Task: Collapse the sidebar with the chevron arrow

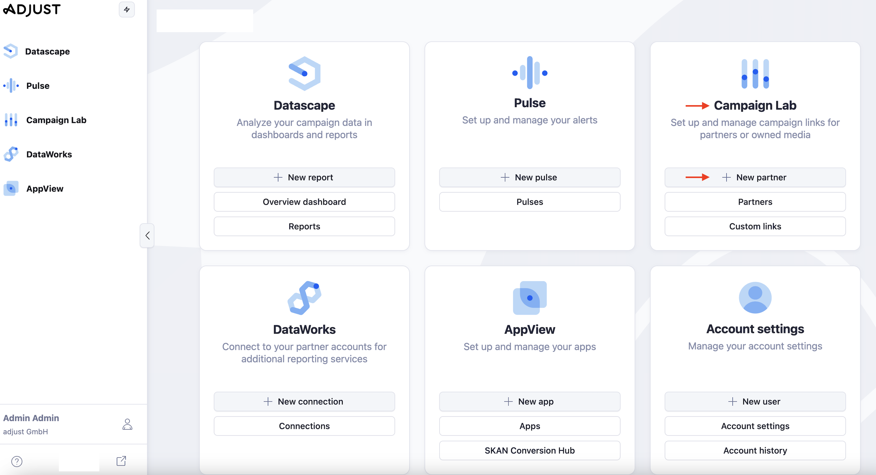Action: point(147,235)
